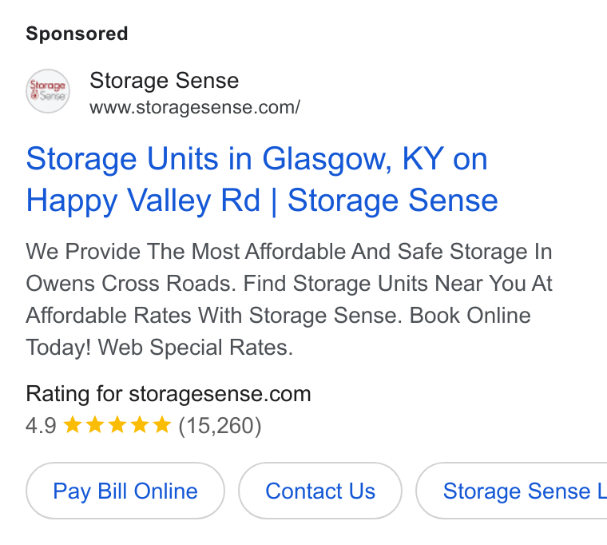Viewport: 607px width, 545px height.
Task: Open the Contact Us sitelink chip
Action: click(x=320, y=491)
